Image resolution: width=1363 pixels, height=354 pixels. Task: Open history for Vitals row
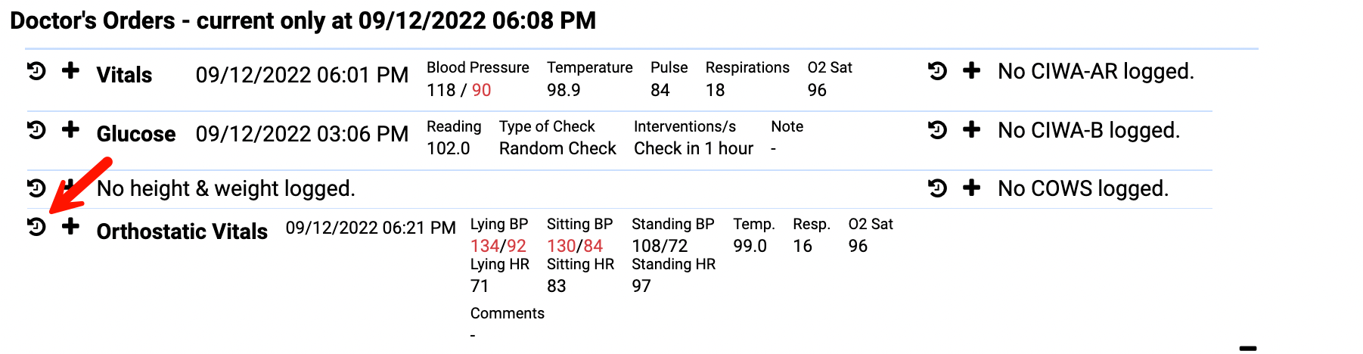click(x=36, y=71)
